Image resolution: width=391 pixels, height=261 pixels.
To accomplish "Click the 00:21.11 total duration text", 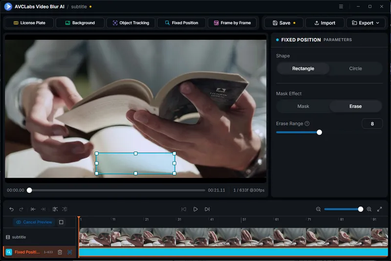I will tap(217, 190).
